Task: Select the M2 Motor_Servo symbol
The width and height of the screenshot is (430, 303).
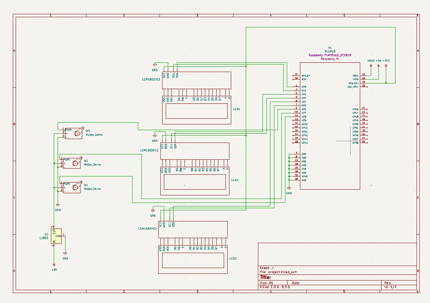Action: pyautogui.click(x=72, y=163)
